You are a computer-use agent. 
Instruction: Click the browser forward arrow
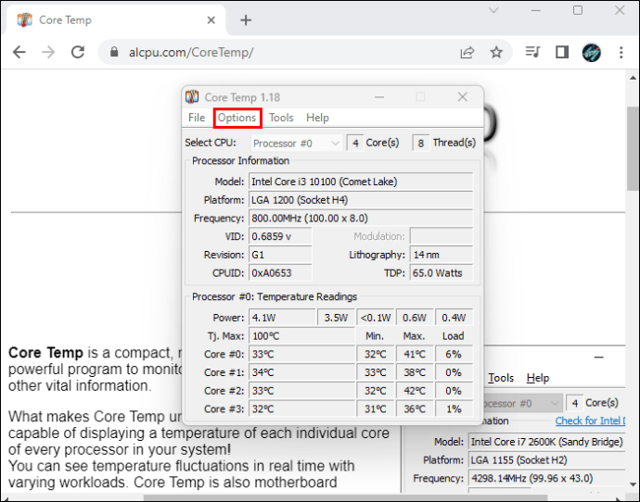click(x=48, y=52)
